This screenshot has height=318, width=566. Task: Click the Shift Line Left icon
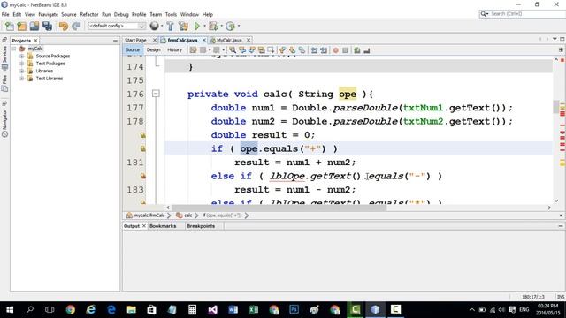pyautogui.click(x=315, y=50)
